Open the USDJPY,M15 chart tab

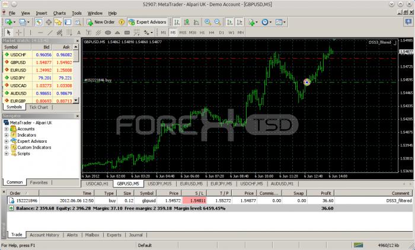[x=159, y=184]
